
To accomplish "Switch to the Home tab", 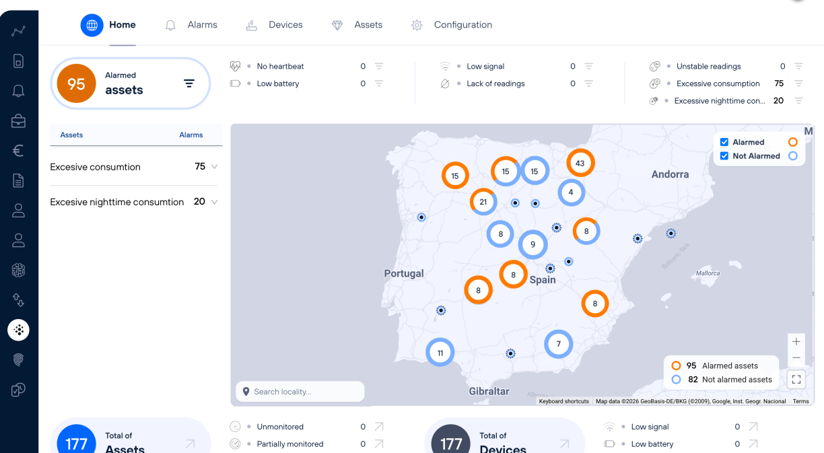I will (x=108, y=25).
